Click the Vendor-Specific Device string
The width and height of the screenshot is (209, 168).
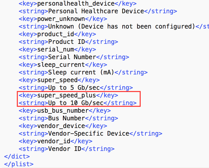pos(89,134)
